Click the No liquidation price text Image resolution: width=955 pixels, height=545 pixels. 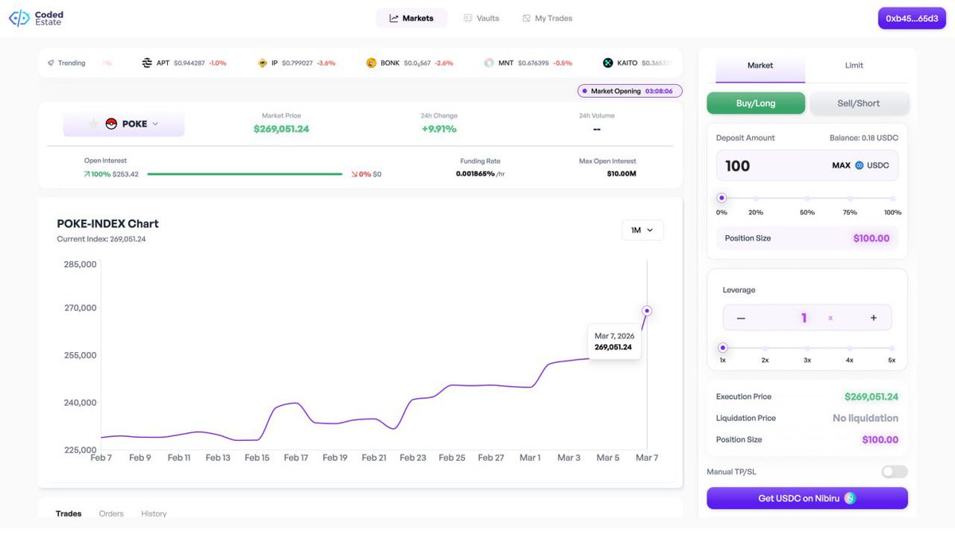pos(865,418)
